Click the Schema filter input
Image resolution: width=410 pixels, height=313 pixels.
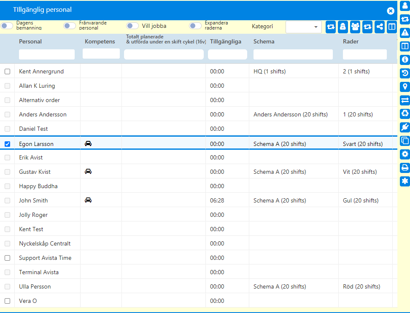point(293,54)
